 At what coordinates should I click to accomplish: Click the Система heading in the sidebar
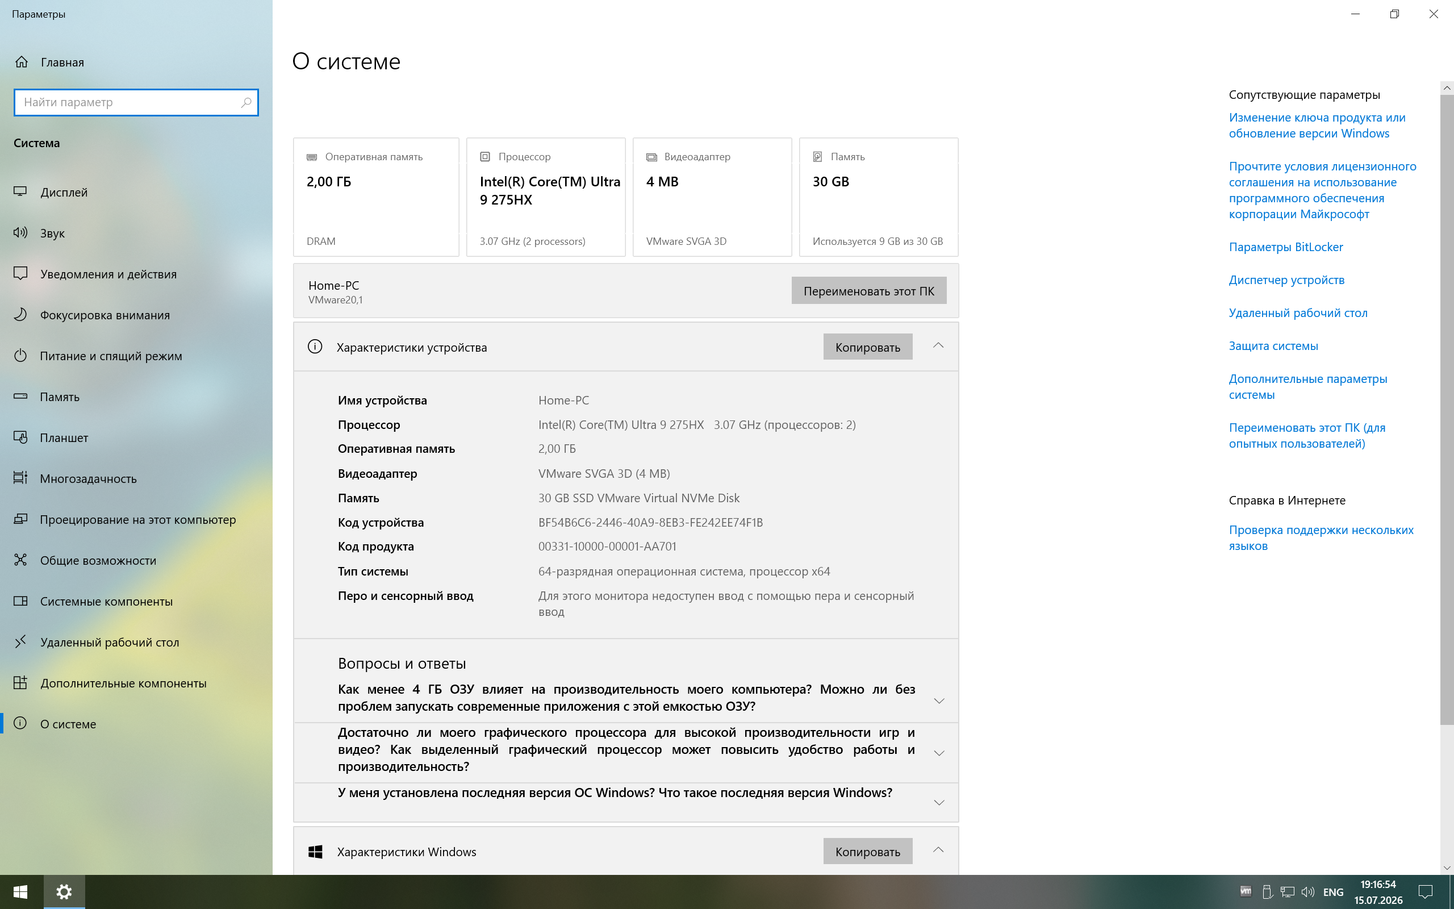tap(37, 143)
